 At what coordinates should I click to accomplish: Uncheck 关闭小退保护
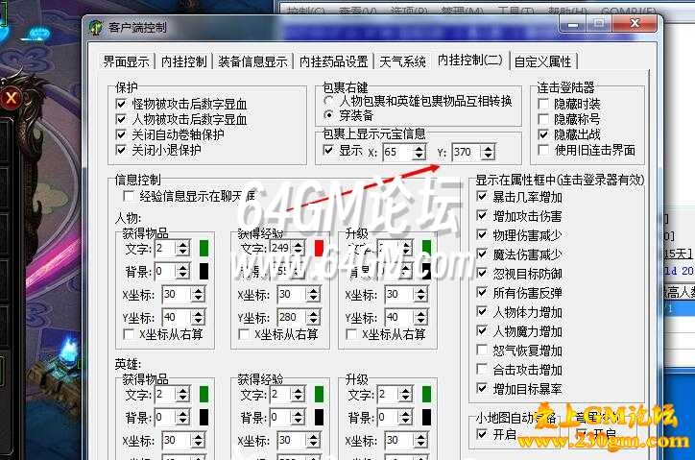121,150
